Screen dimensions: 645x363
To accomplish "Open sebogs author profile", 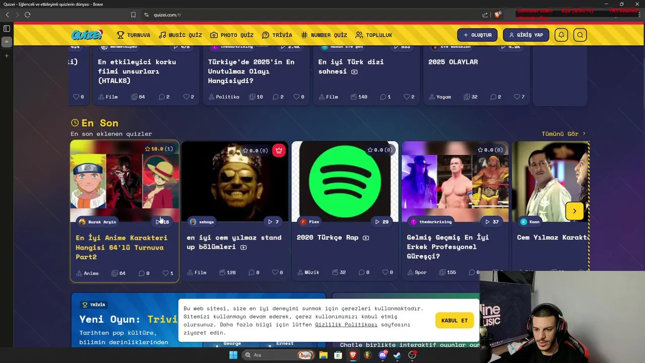I will 202,222.
